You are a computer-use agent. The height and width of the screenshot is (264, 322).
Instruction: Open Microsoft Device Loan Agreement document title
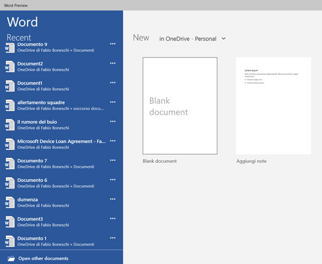pyautogui.click(x=62, y=141)
